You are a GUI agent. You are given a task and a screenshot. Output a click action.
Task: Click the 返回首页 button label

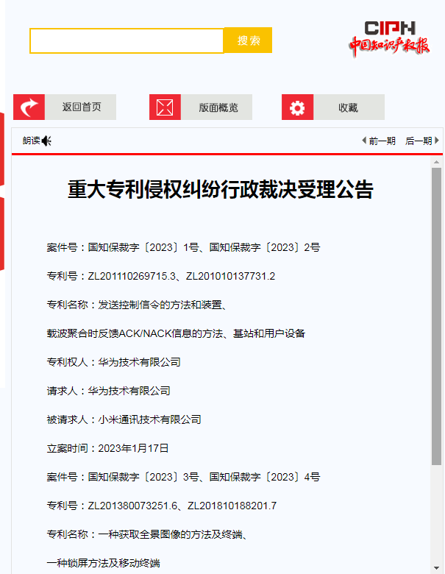pyautogui.click(x=81, y=107)
